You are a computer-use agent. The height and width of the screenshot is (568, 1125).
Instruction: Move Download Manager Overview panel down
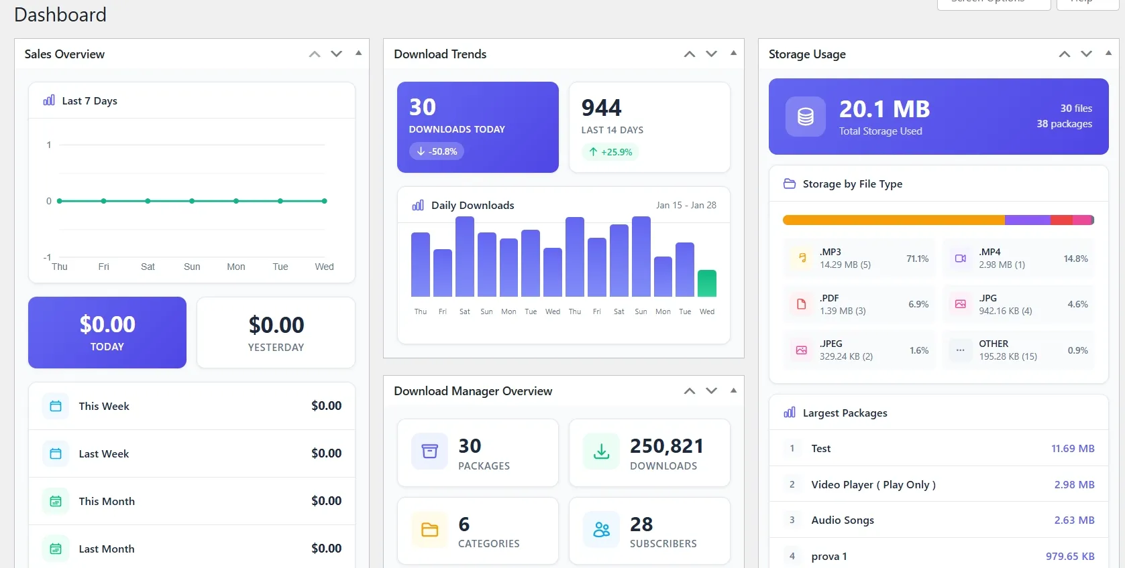pyautogui.click(x=712, y=391)
